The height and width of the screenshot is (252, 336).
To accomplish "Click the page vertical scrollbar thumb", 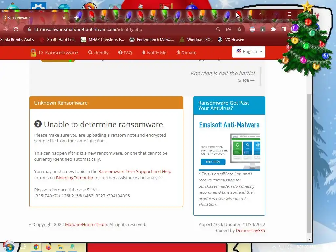I will pos(309,163).
